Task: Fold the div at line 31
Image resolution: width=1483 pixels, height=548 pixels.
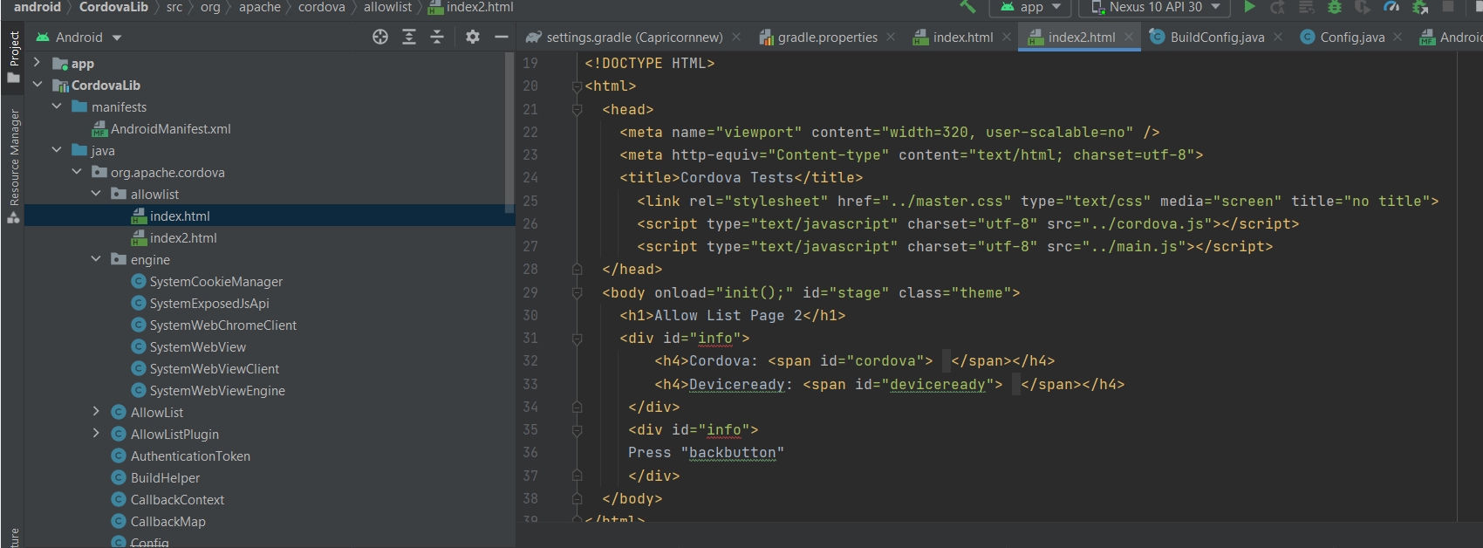Action: (577, 338)
